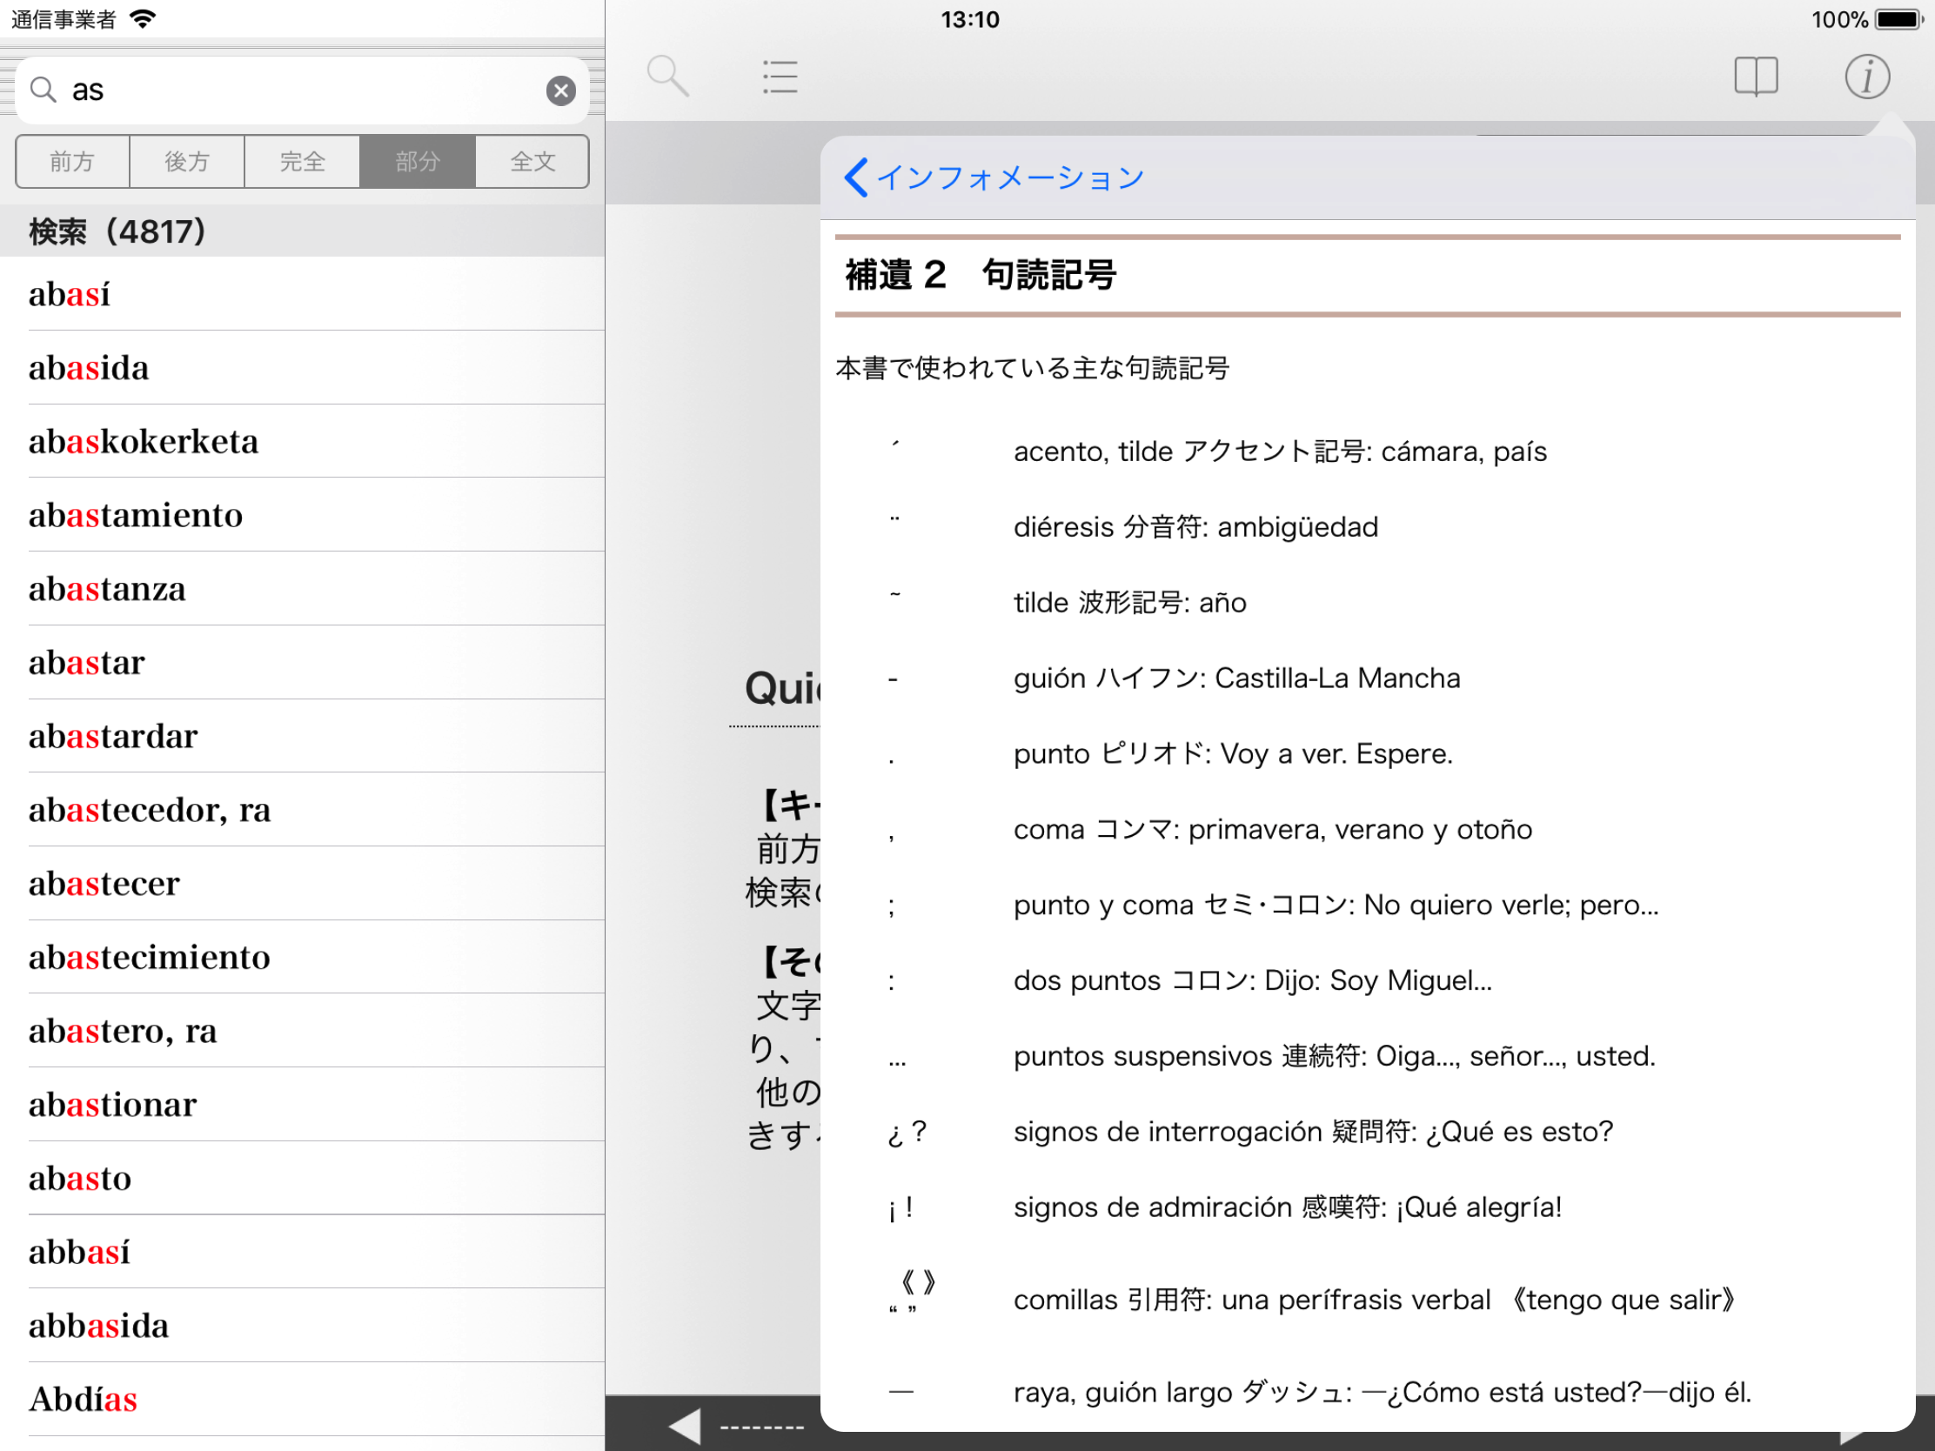This screenshot has height=1451, width=1935.
Task: Open the list/index icon in toolbar
Action: coord(780,77)
